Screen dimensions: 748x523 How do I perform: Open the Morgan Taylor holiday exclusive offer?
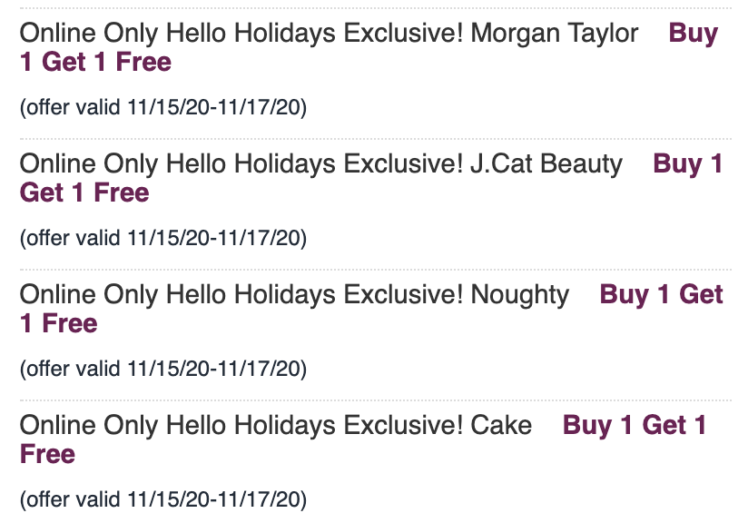(329, 34)
